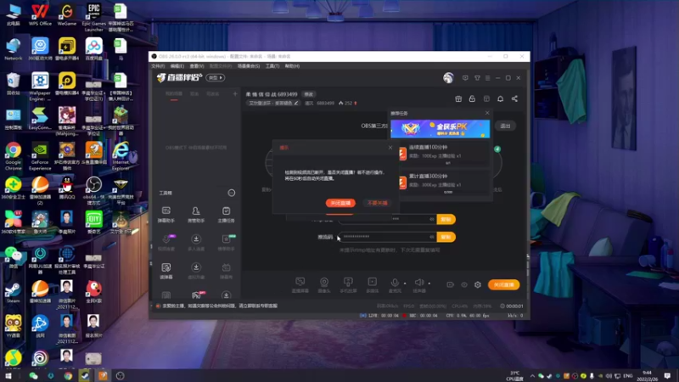This screenshot has width=679, height=382.
Task: Open the 读弹幕 tool icon
Action: click(166, 271)
